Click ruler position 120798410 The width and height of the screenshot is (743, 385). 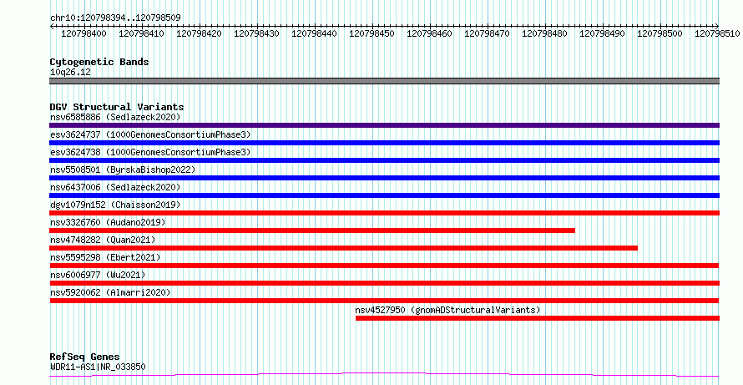coord(141,33)
